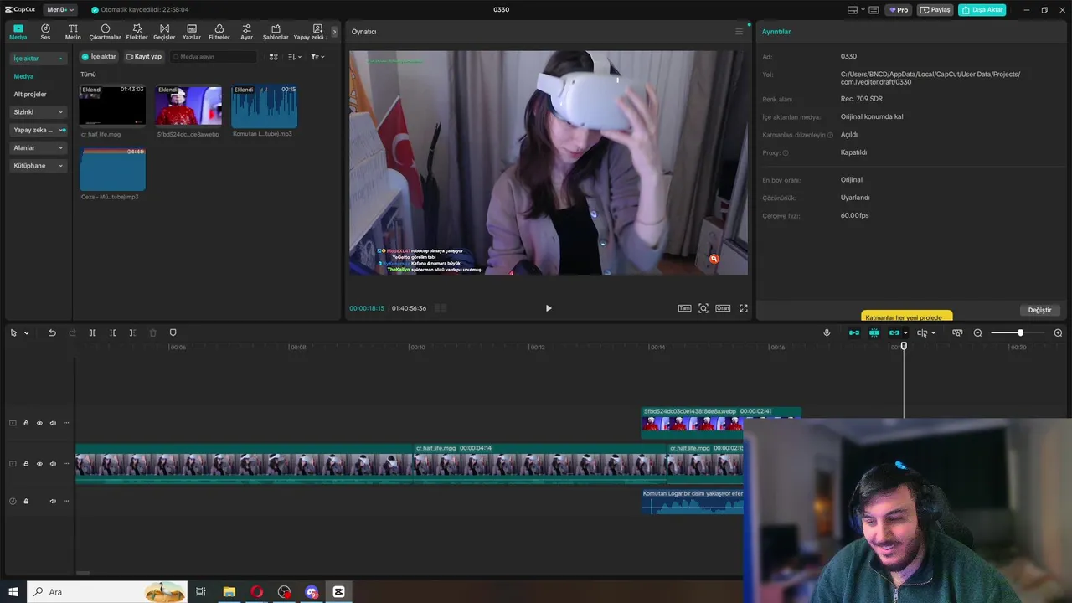Screen dimensions: 1072x603
Task: Switch to the Metin tab
Action: [x=73, y=32]
